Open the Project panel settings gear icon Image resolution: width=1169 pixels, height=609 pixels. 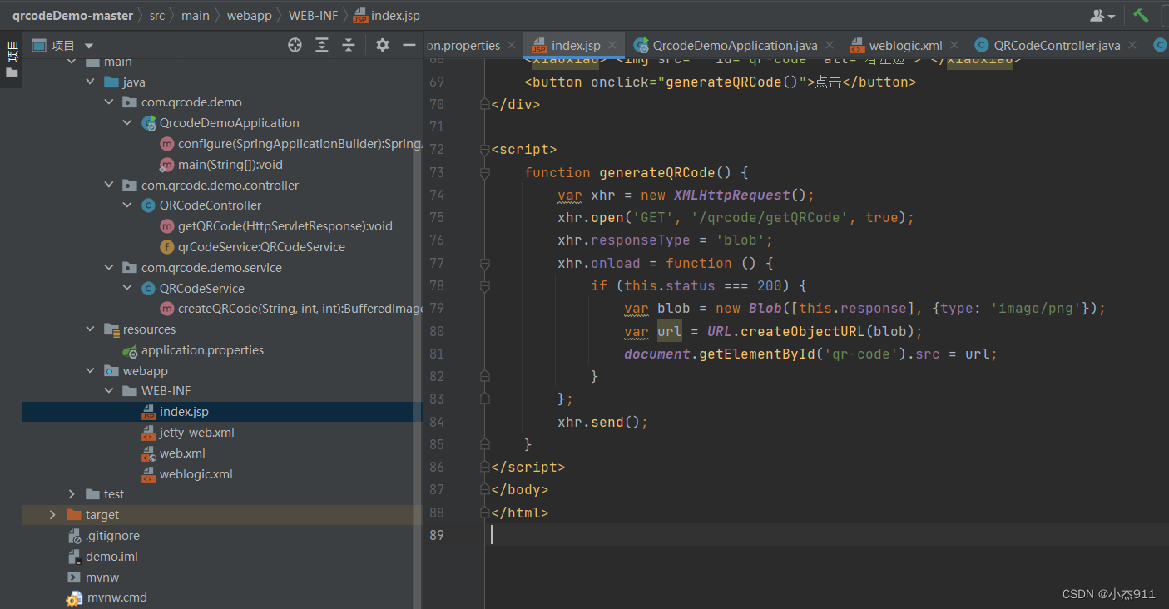[x=382, y=46]
